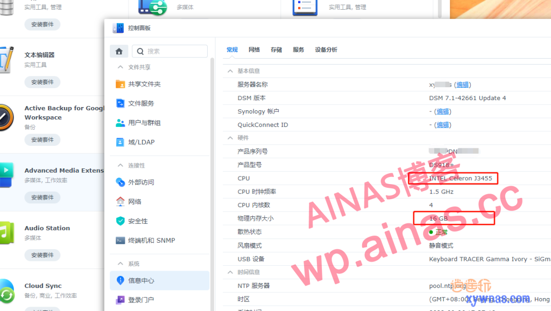Focus the Control Panel search field
The image size is (551, 311).
click(169, 51)
